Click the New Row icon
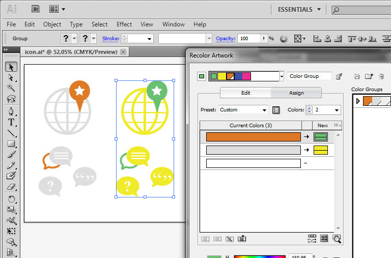Screen dimensions: 391x258 (x=242, y=239)
